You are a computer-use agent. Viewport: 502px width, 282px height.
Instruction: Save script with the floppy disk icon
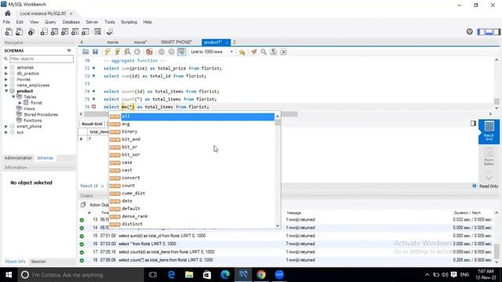coord(95,52)
